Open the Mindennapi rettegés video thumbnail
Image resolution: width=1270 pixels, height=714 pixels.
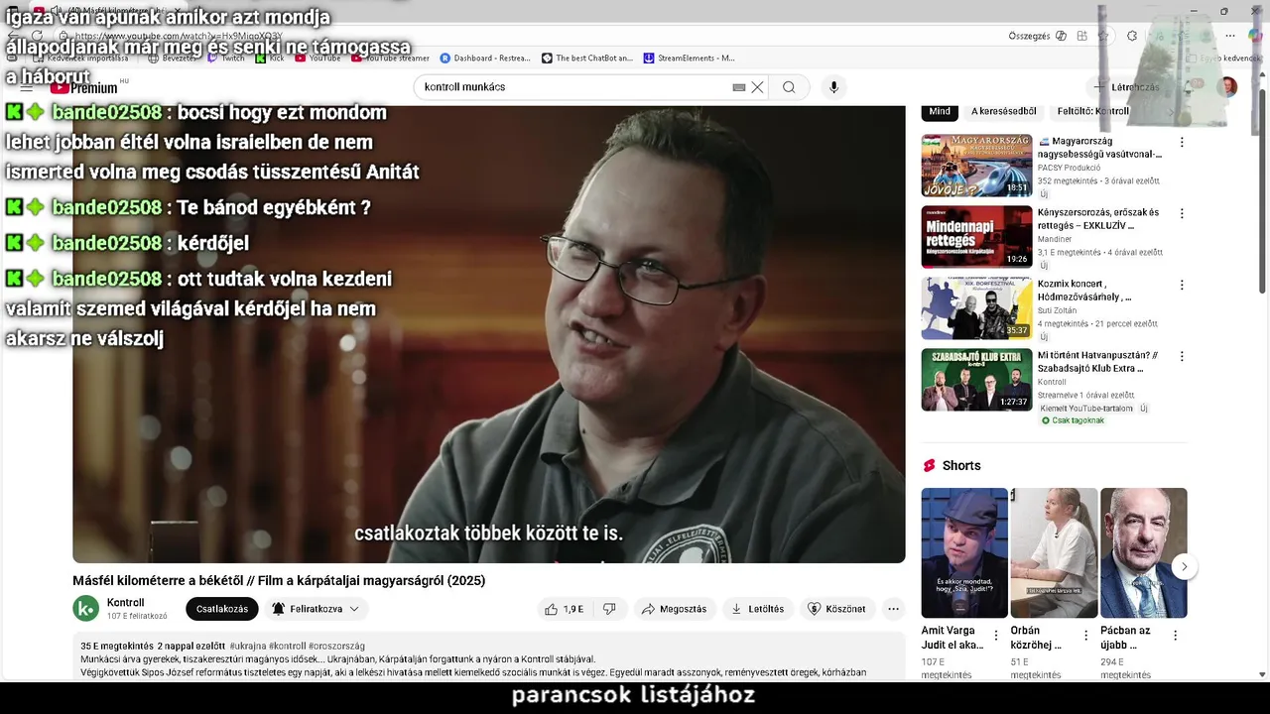point(976,237)
